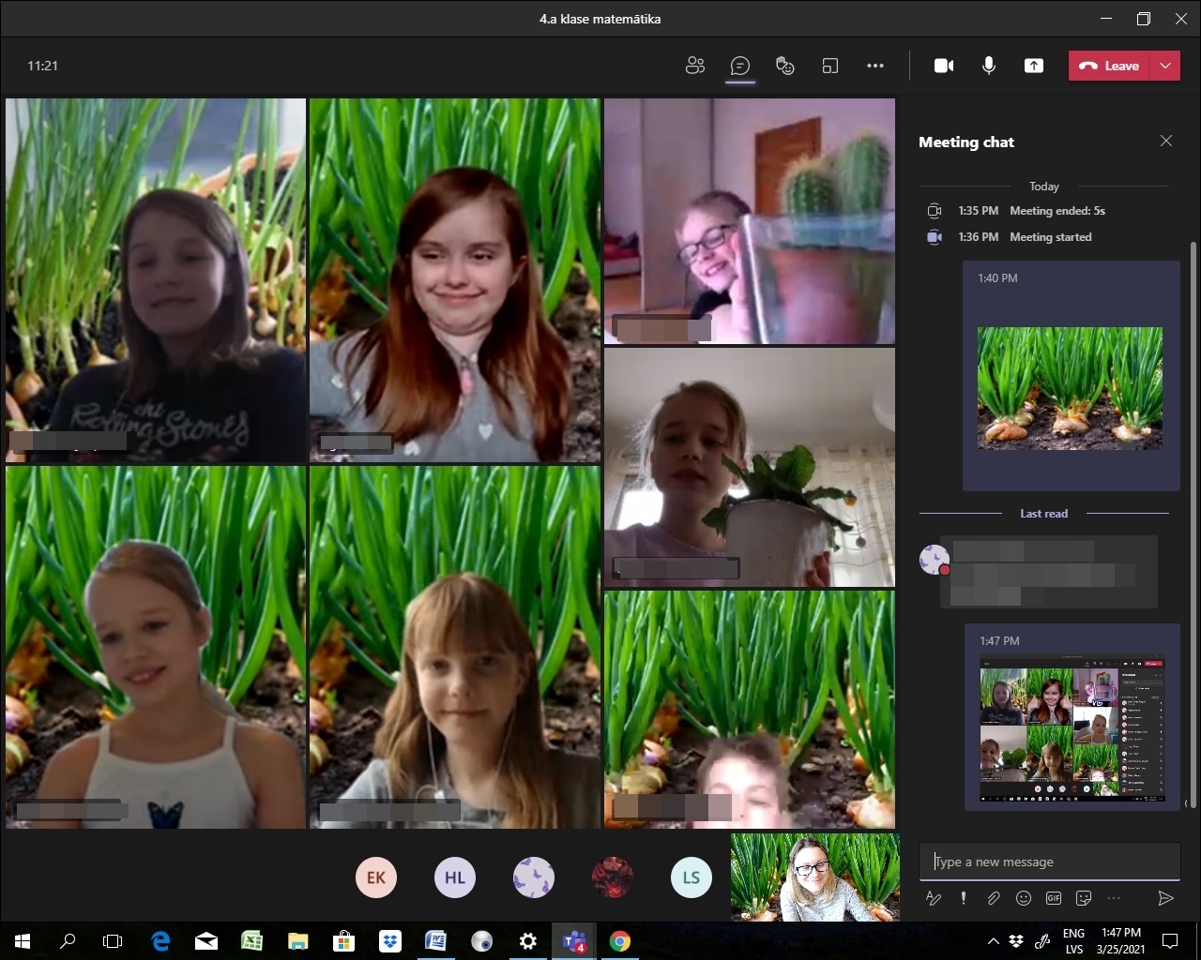The width and height of the screenshot is (1201, 960).
Task: Type in the new message field
Action: pyautogui.click(x=1049, y=862)
